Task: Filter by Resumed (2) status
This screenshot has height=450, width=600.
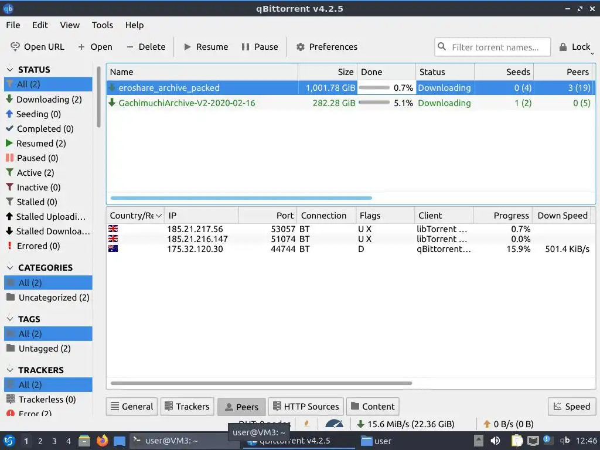Action: 48,144
